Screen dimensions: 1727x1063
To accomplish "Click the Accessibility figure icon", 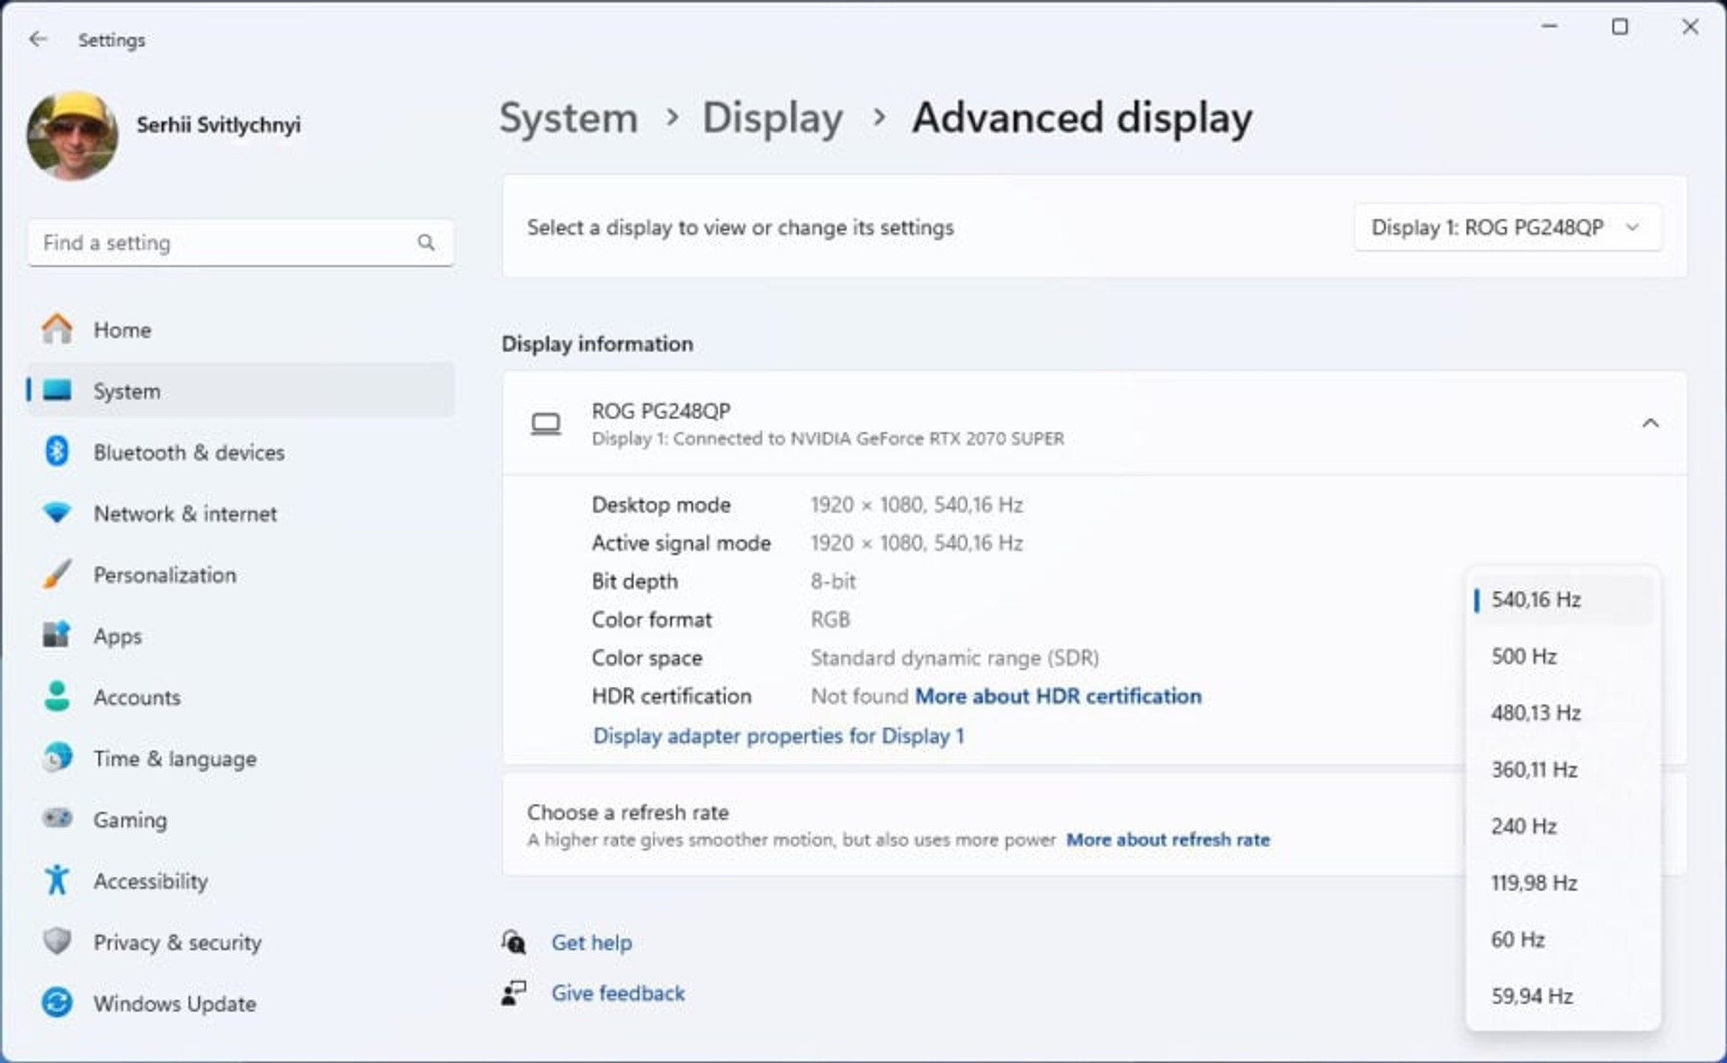I will [x=57, y=880].
